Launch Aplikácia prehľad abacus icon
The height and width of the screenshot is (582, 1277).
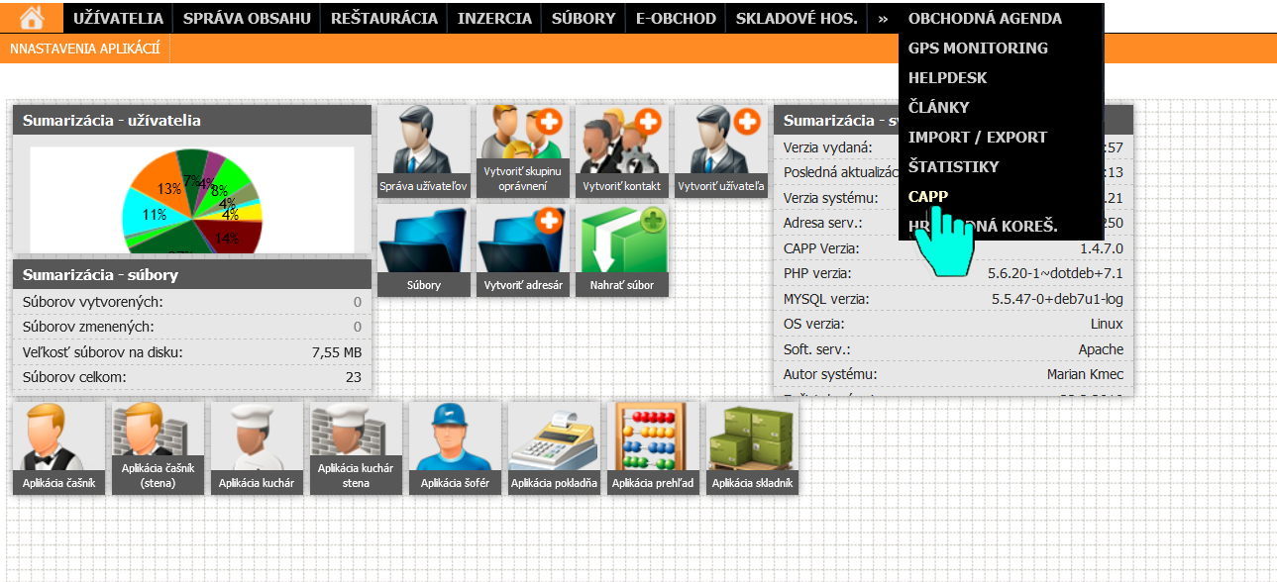click(653, 446)
